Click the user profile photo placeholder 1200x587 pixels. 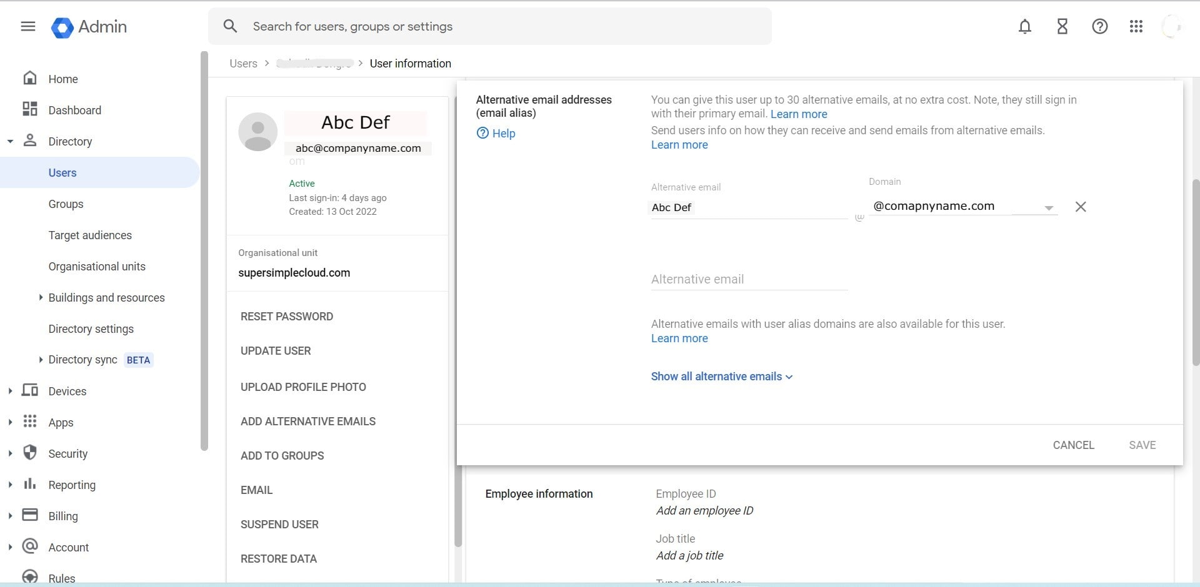pos(257,132)
